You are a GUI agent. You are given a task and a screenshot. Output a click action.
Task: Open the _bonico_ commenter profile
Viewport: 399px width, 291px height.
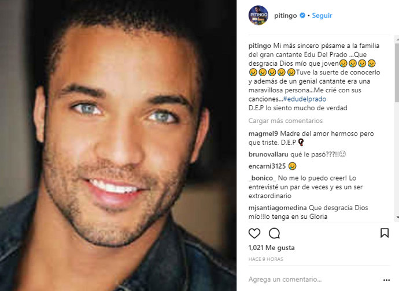coord(262,178)
